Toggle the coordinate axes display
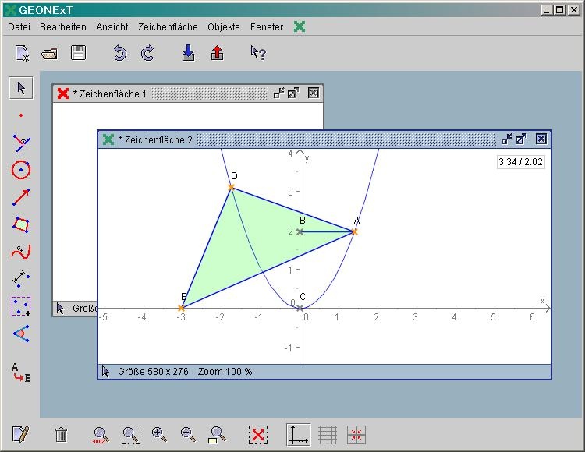The width and height of the screenshot is (585, 452). [x=297, y=434]
